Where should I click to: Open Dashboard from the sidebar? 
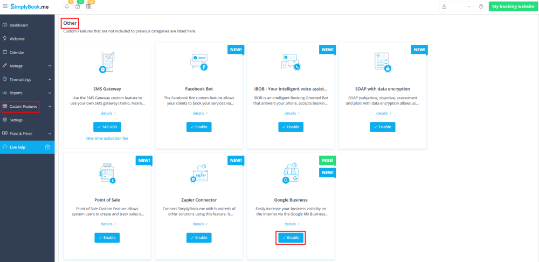[18, 25]
